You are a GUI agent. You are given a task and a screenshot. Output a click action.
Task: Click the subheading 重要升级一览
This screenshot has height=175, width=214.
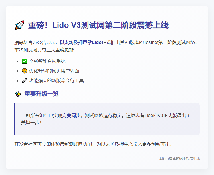point(41,94)
